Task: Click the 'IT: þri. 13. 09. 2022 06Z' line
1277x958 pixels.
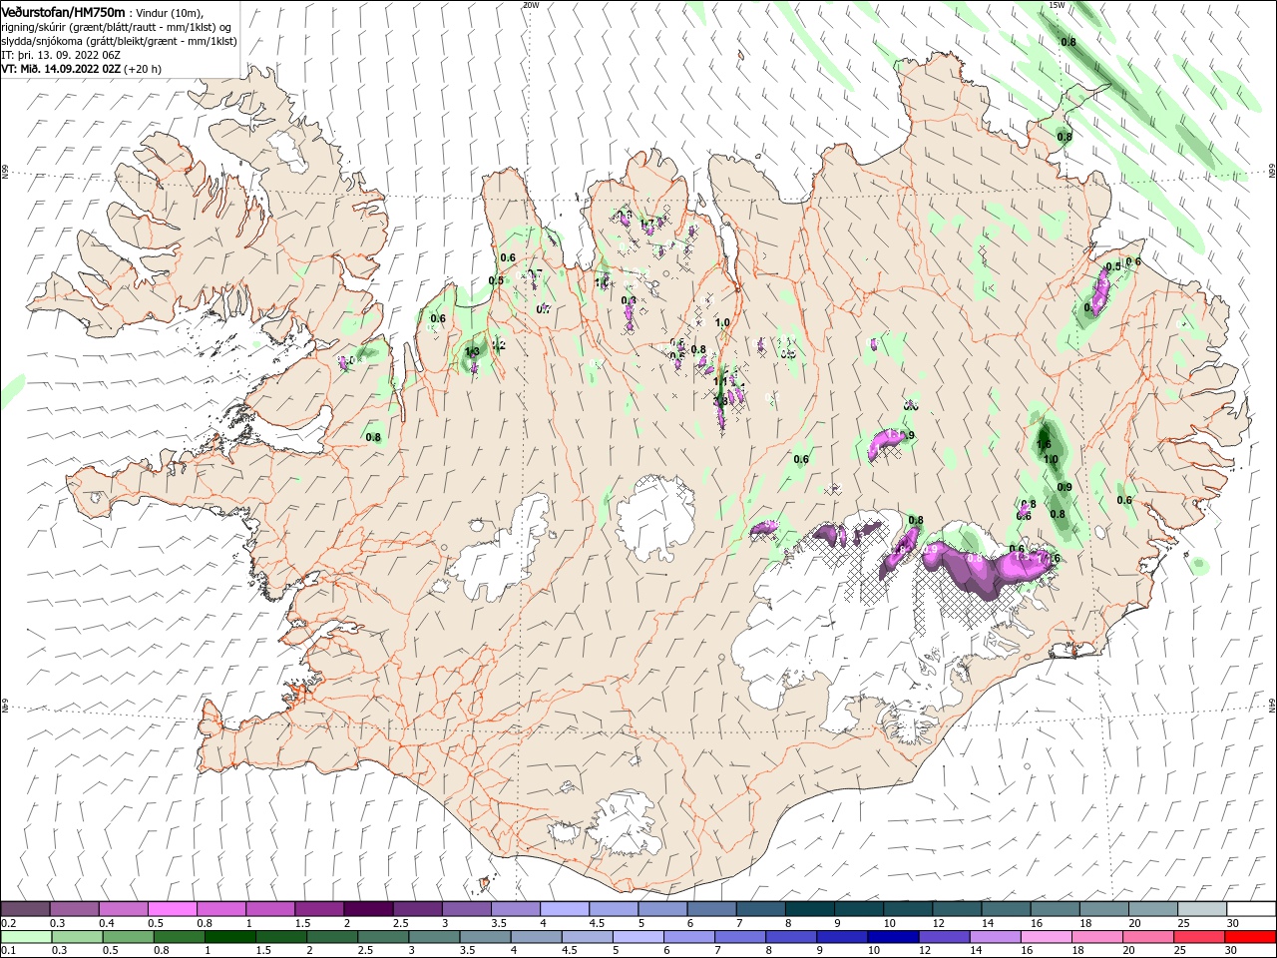Action: pyautogui.click(x=60, y=55)
